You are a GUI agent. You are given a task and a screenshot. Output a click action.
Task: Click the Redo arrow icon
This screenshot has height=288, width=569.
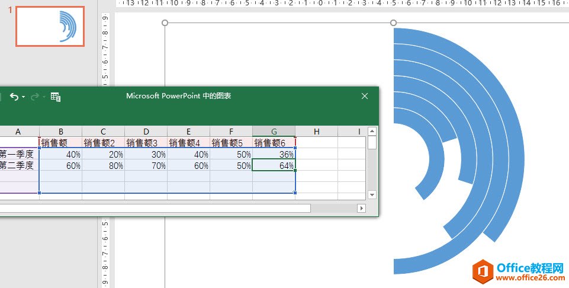tap(34, 97)
